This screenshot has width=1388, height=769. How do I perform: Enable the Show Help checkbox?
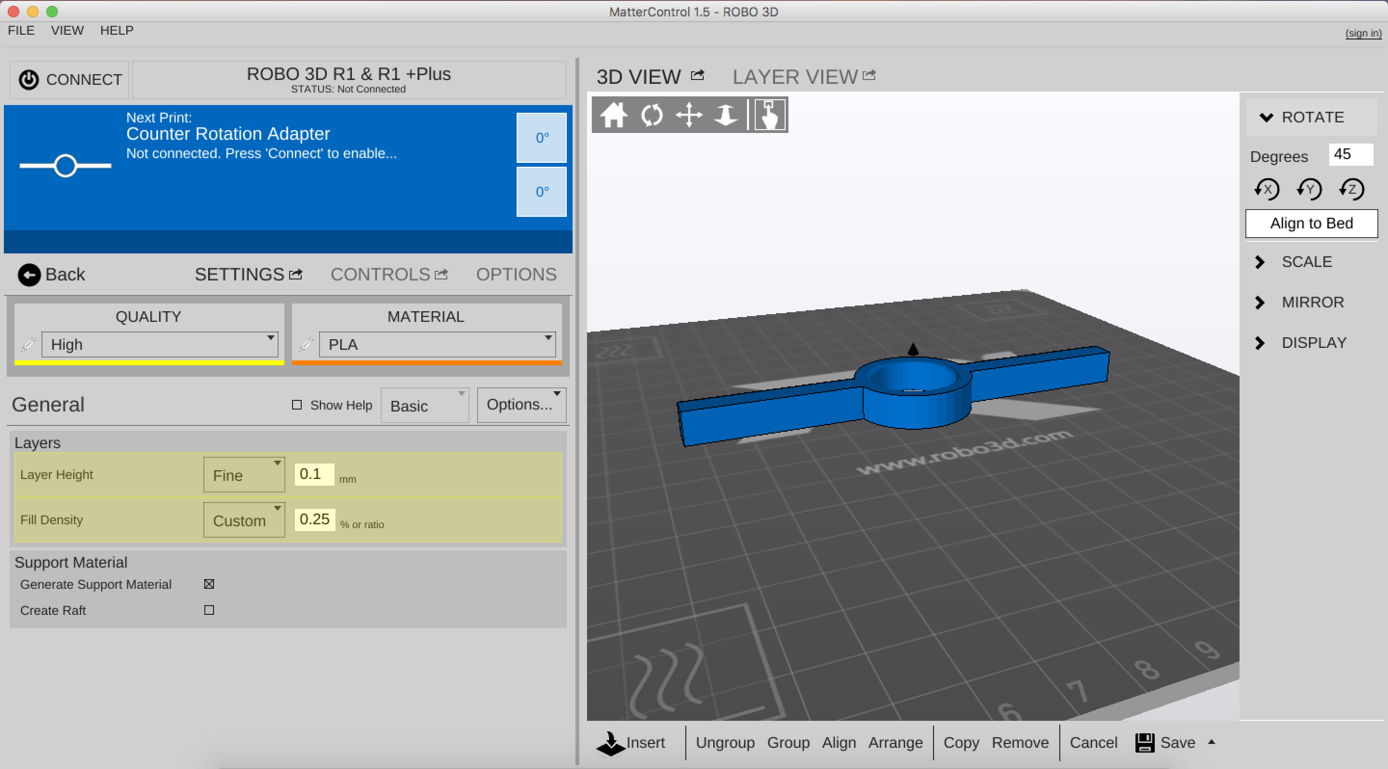click(297, 404)
